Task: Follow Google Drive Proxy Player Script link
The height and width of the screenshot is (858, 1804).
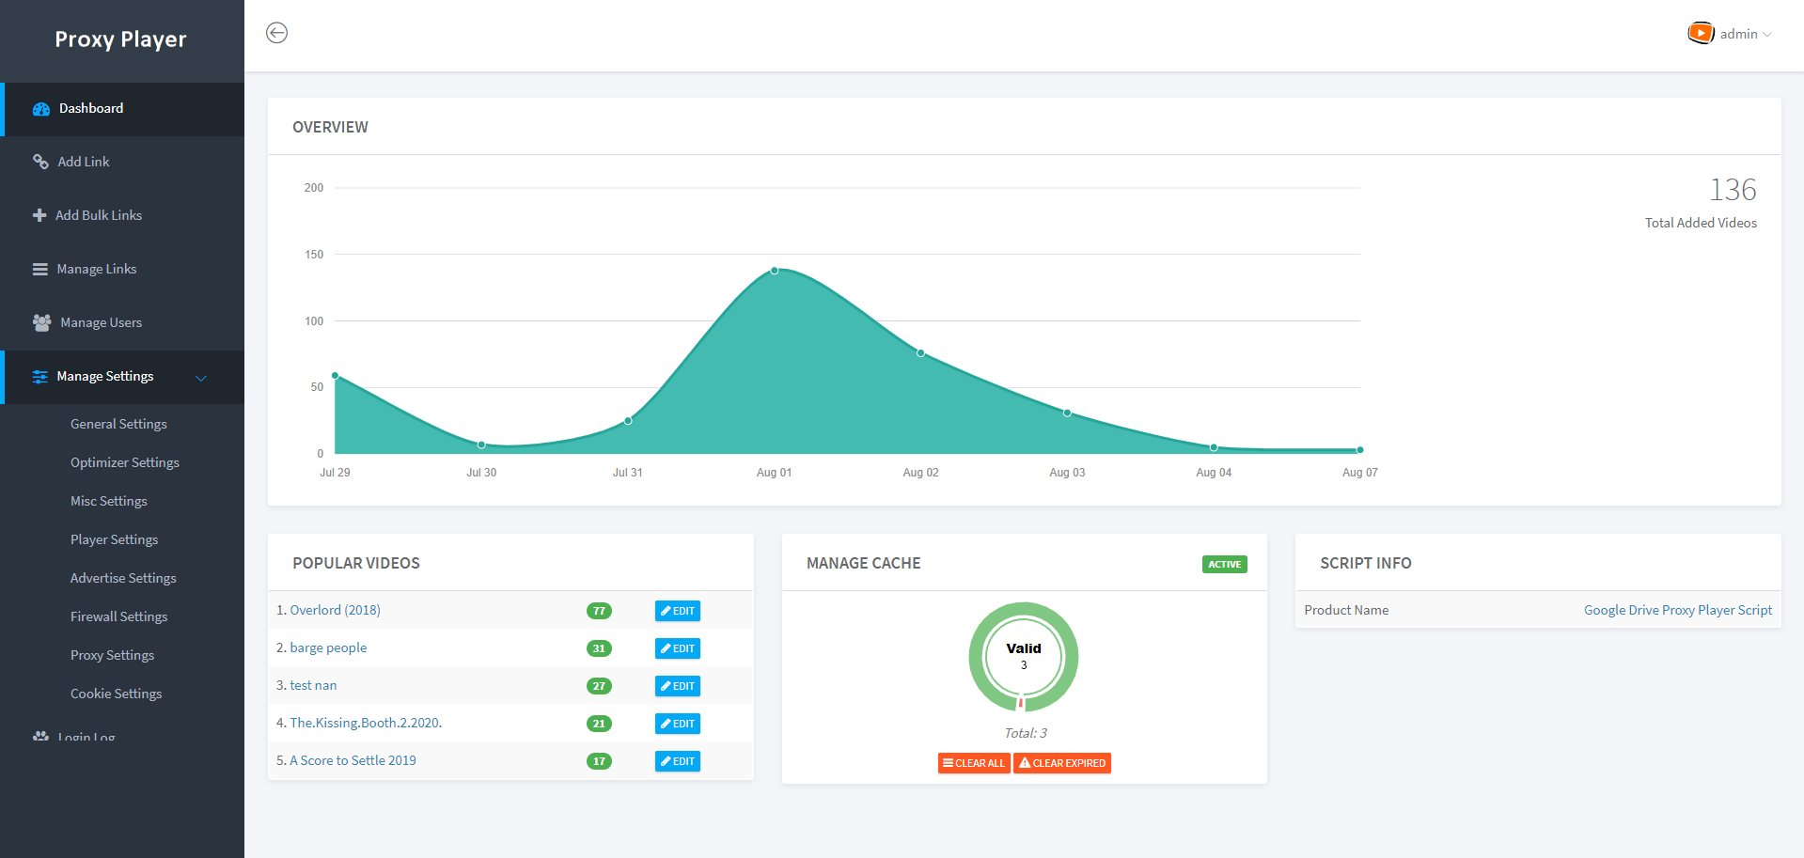Action: 1677,610
